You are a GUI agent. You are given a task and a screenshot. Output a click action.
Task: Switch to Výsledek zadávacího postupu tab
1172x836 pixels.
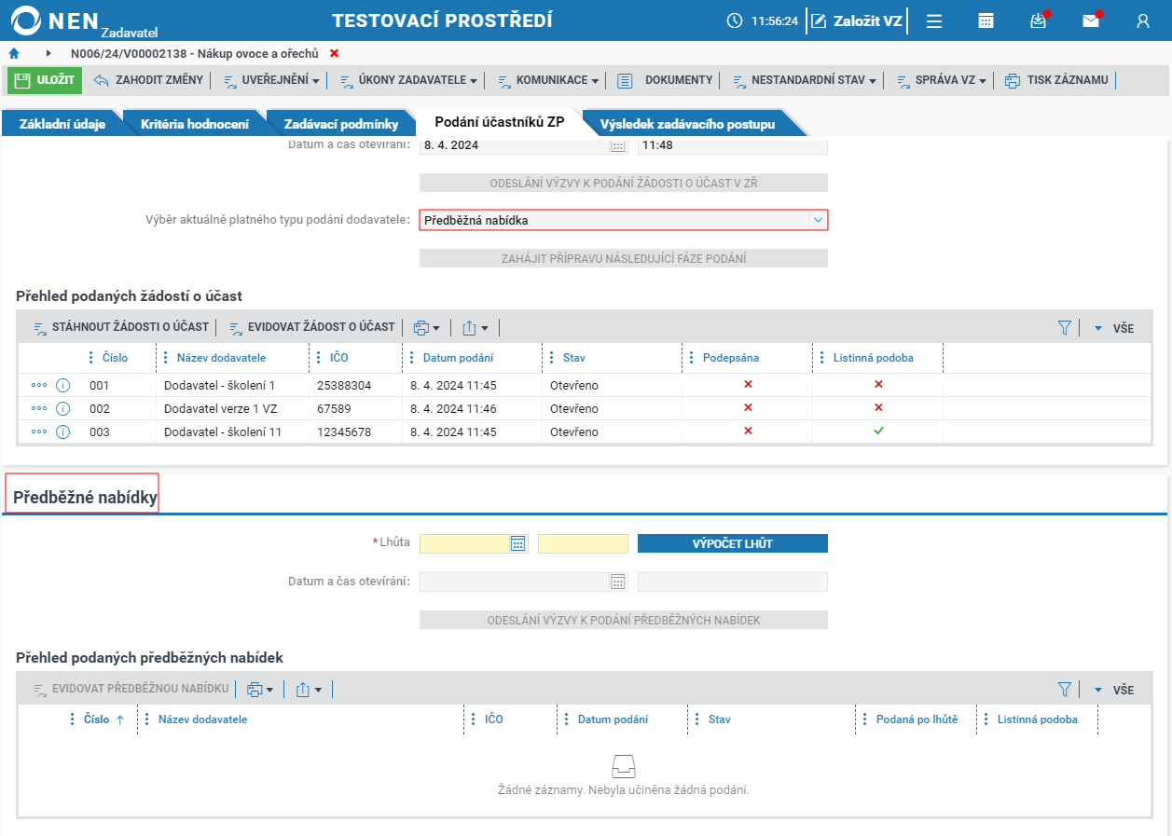coord(687,123)
